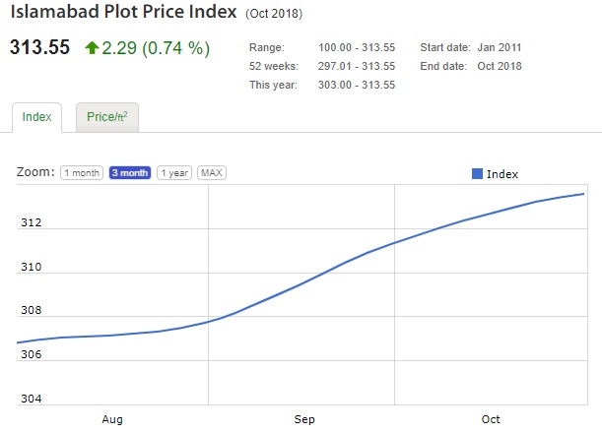Open the Price/ft² tab
602x433 pixels.
(x=106, y=117)
